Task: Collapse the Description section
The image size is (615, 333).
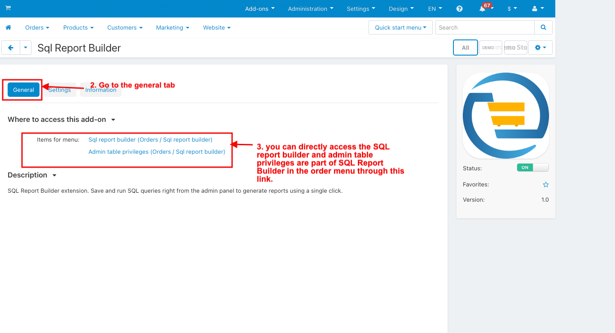Action: click(x=32, y=175)
